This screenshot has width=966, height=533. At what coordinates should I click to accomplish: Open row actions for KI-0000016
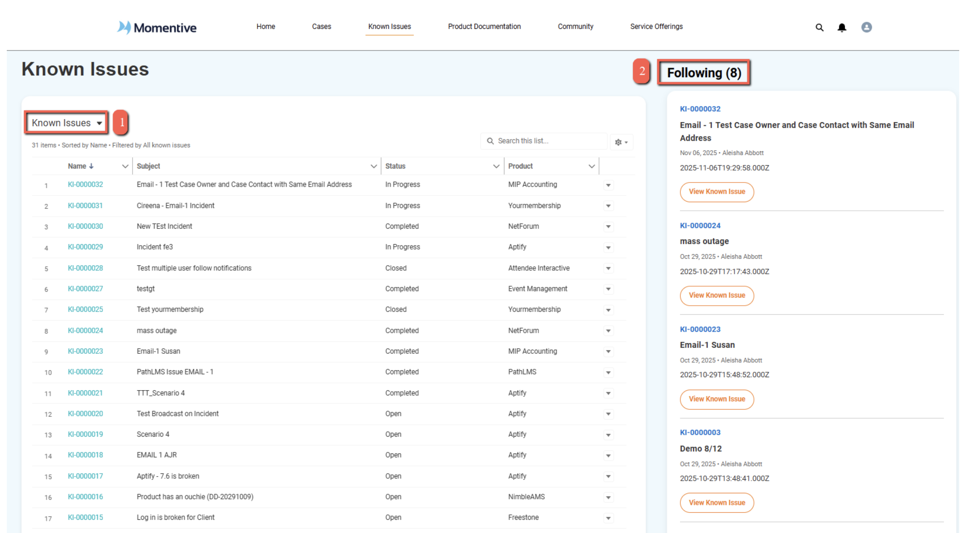click(x=608, y=497)
